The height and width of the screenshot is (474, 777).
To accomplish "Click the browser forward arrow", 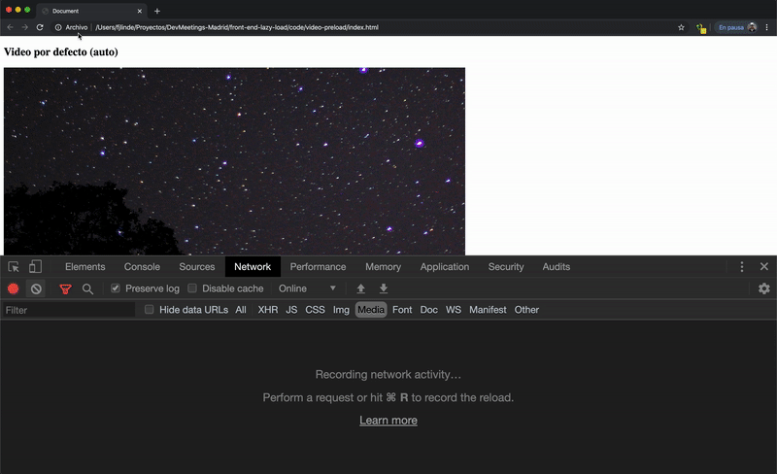I will tap(25, 27).
